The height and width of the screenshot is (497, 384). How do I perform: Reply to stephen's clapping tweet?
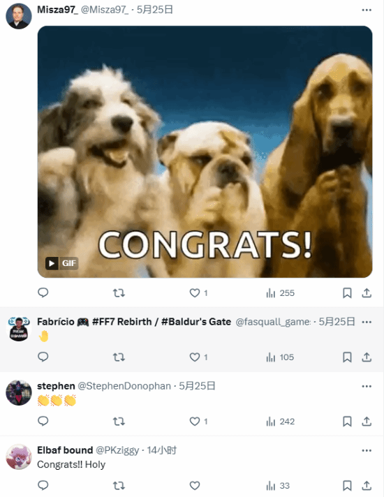[x=43, y=421]
